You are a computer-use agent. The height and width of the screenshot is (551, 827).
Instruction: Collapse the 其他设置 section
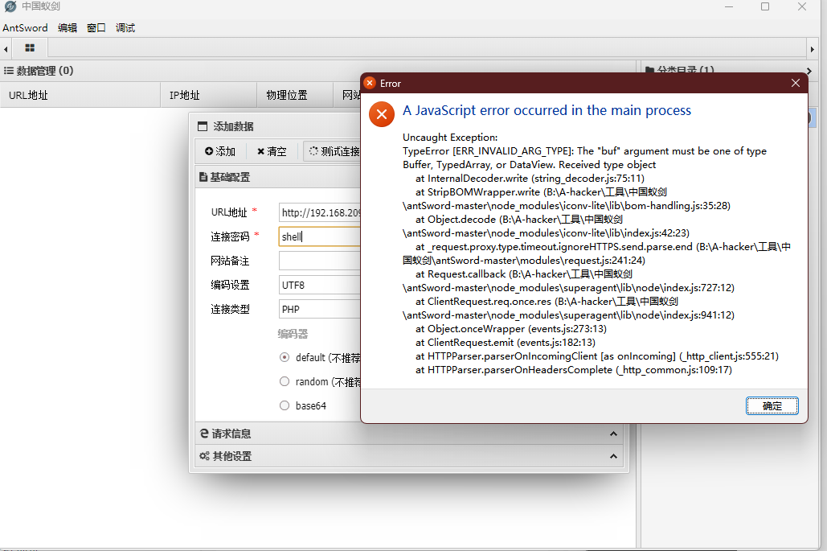point(612,455)
